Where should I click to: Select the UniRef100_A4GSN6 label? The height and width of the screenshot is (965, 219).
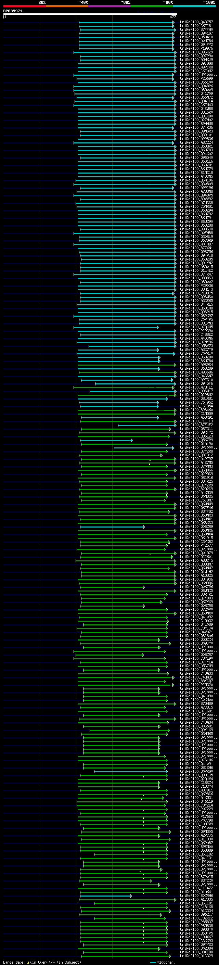pos(196,338)
